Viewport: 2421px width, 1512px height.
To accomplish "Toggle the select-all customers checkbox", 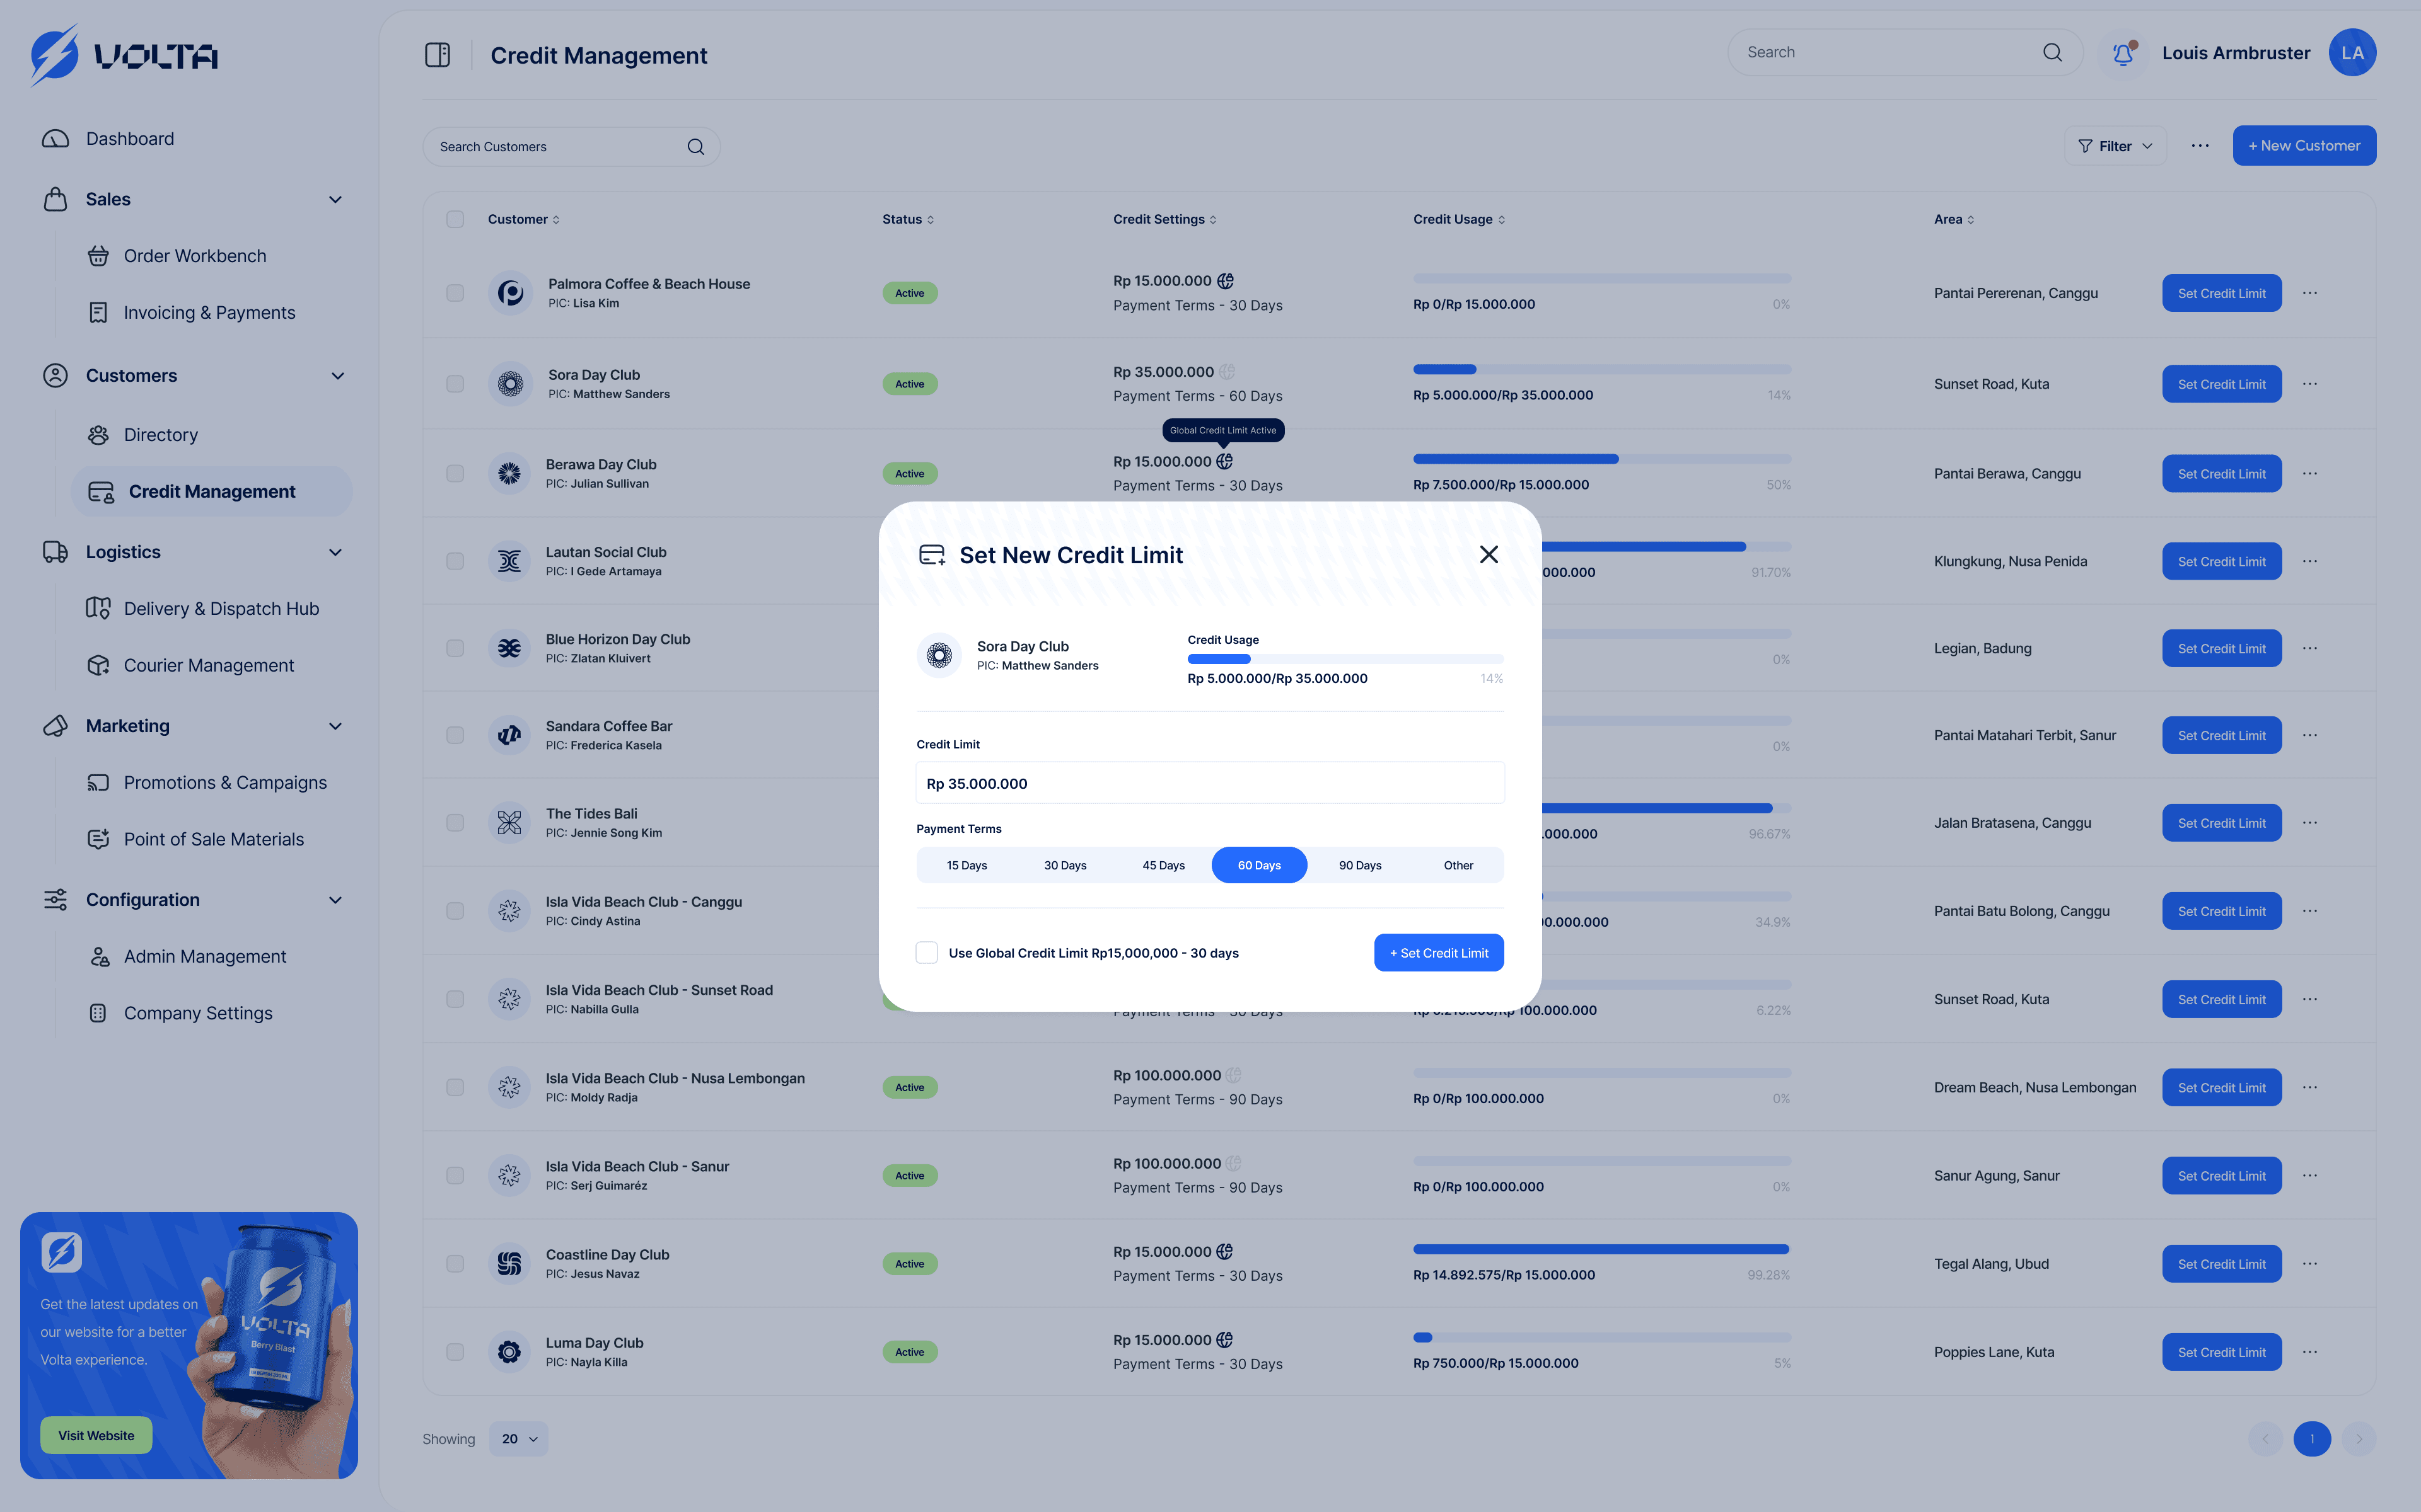I will pyautogui.click(x=455, y=219).
